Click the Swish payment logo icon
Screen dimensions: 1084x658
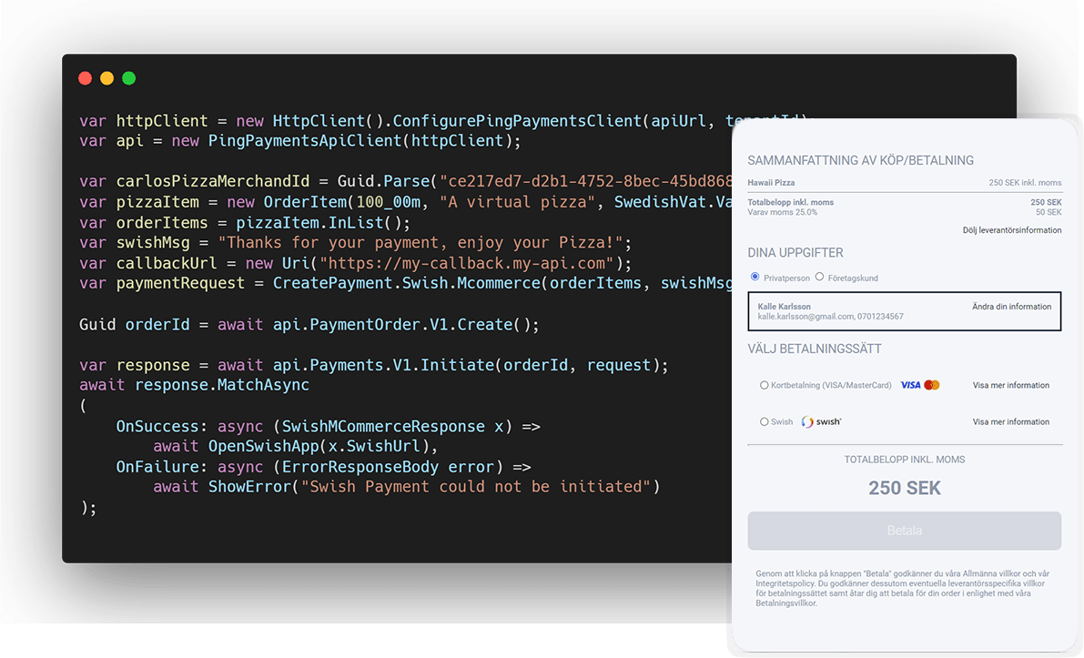[822, 421]
